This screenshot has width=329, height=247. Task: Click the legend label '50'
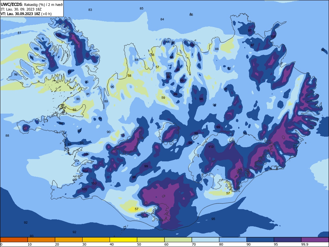pos(139,244)
